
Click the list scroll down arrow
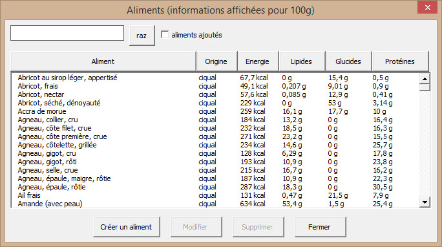pyautogui.click(x=425, y=202)
